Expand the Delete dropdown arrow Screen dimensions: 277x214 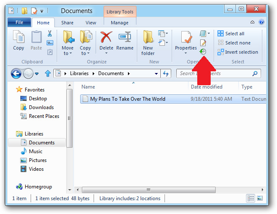click(x=106, y=53)
